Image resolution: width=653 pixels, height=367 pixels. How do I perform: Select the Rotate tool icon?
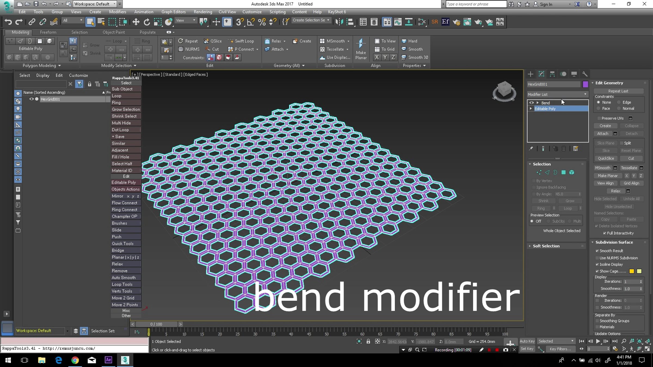(147, 22)
